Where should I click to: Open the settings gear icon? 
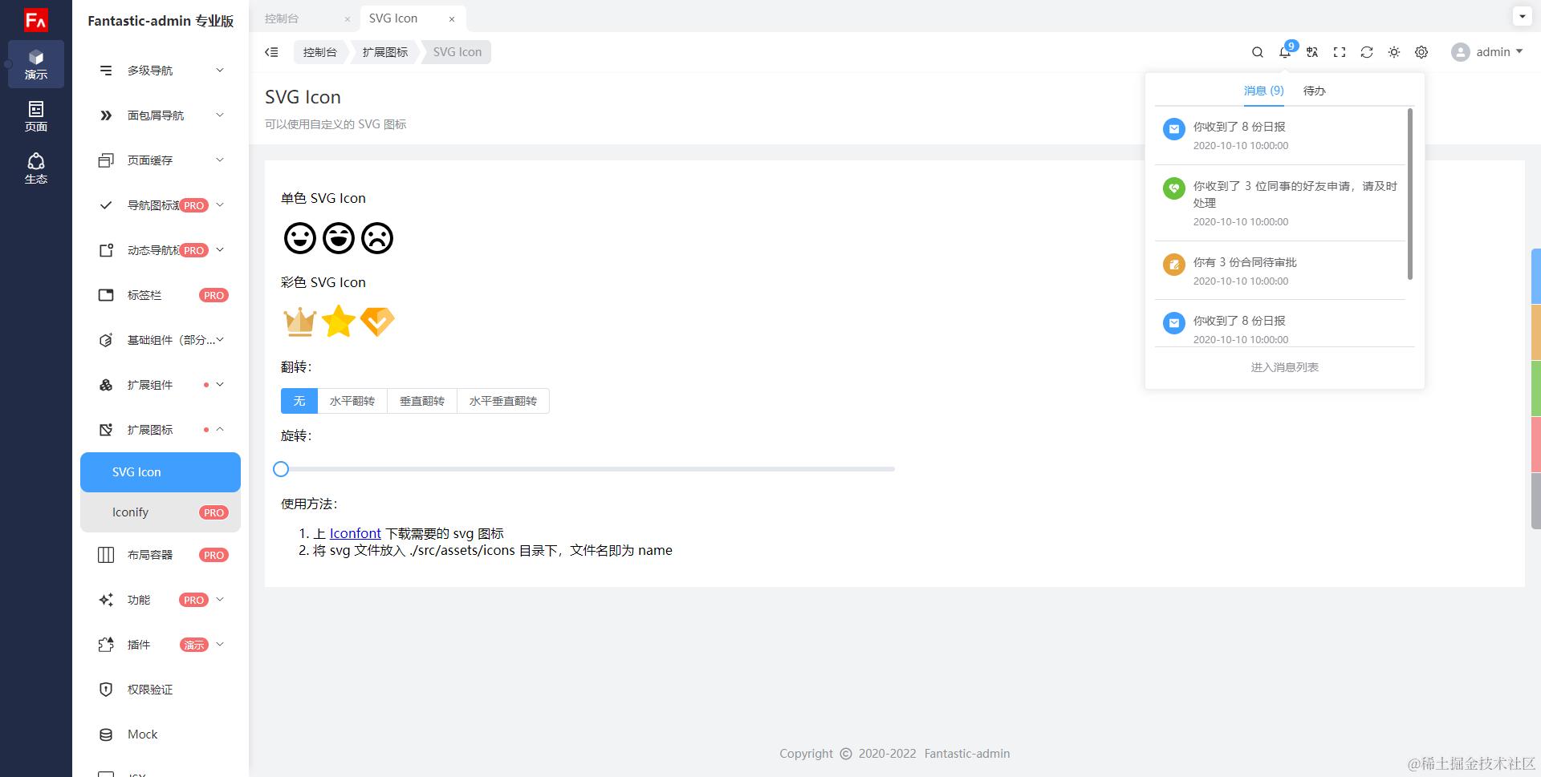point(1421,52)
